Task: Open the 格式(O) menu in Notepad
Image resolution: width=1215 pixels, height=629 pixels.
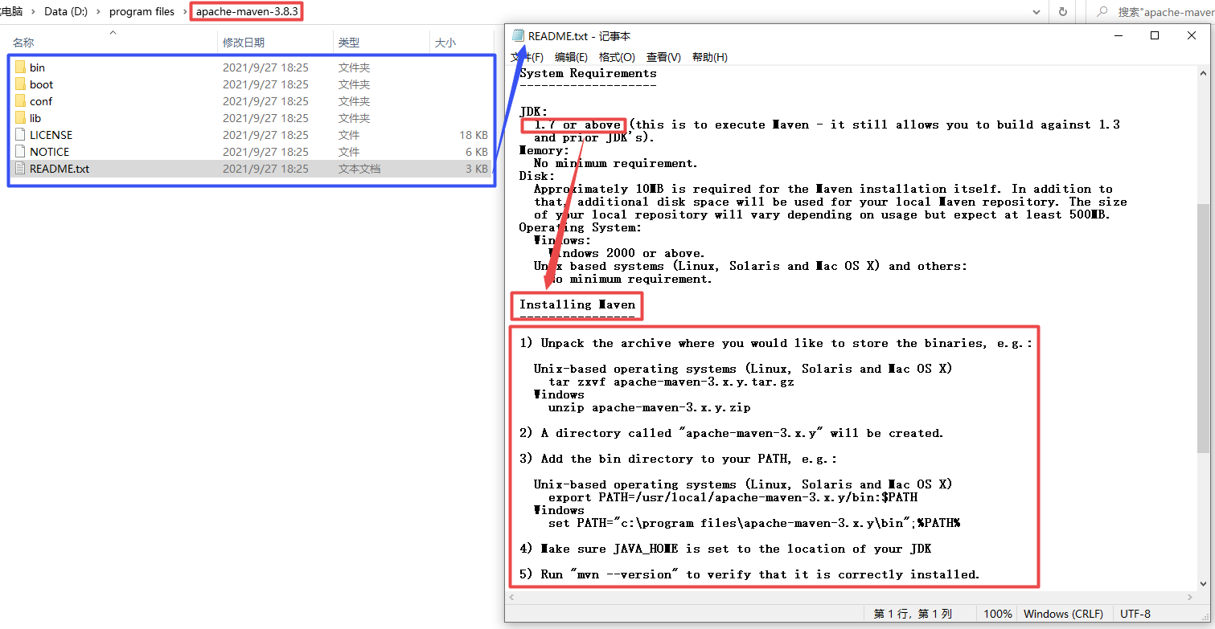Action: point(617,58)
